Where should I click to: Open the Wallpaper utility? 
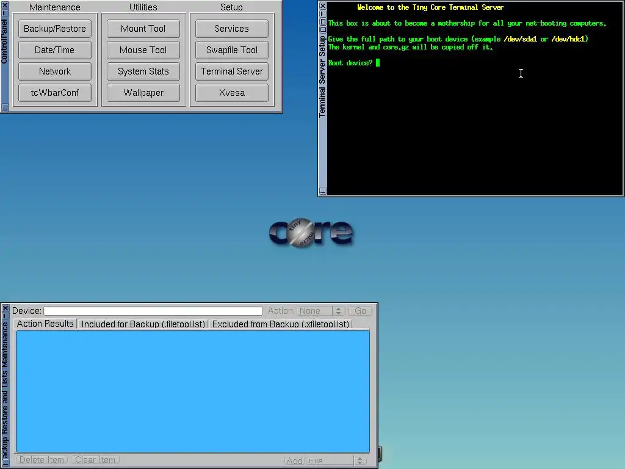pyautogui.click(x=143, y=93)
